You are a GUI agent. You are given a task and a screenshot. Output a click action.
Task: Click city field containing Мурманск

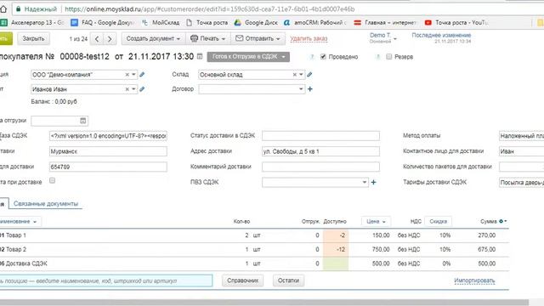(108, 151)
